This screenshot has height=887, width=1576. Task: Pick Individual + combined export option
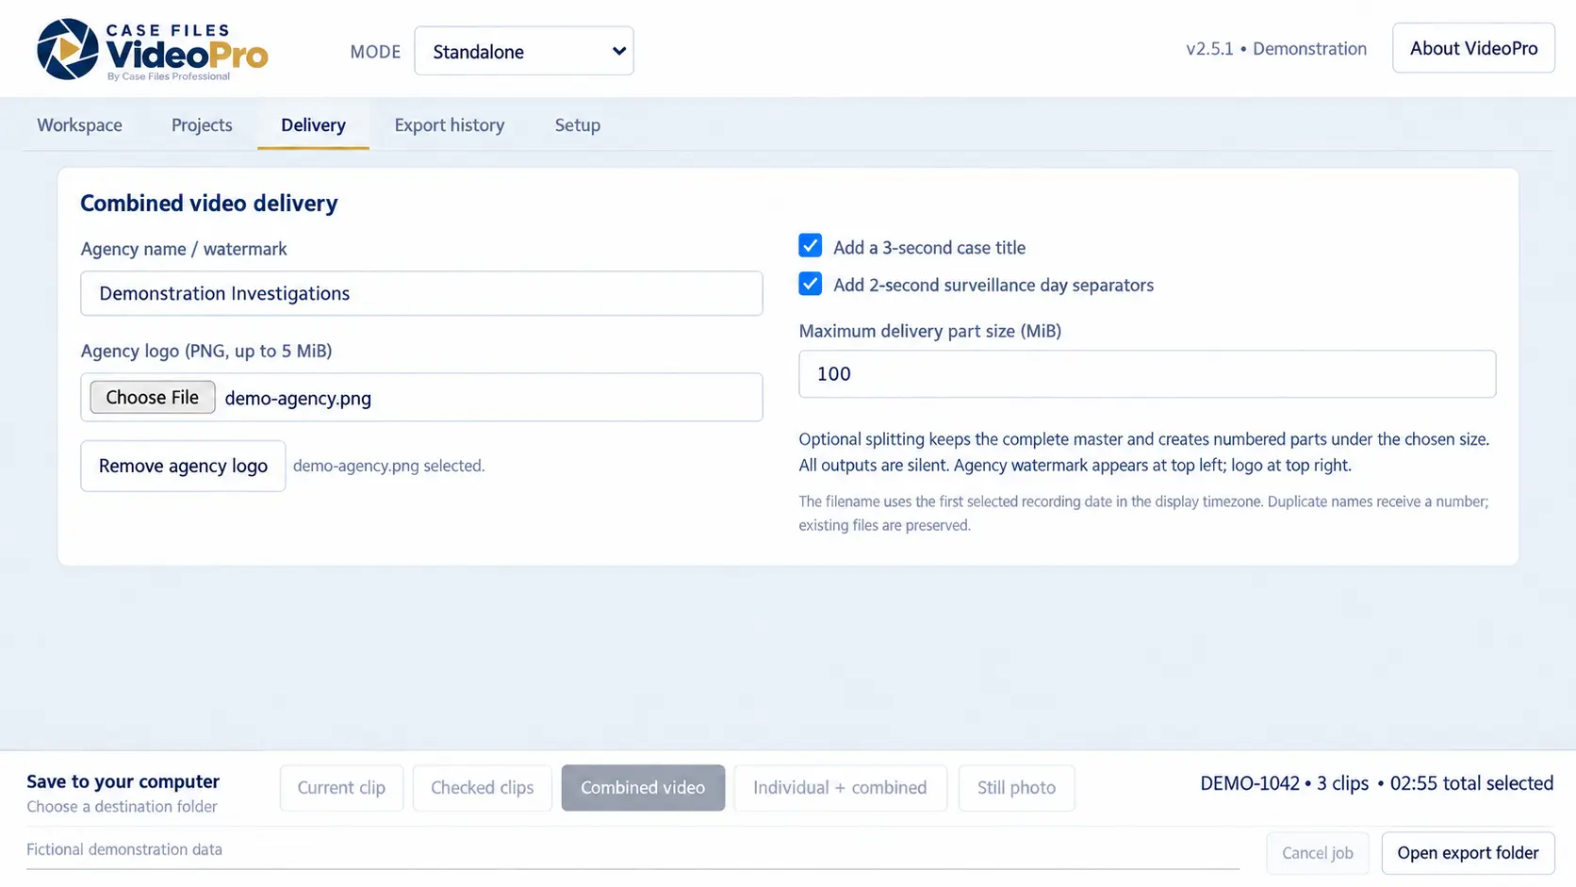point(840,788)
